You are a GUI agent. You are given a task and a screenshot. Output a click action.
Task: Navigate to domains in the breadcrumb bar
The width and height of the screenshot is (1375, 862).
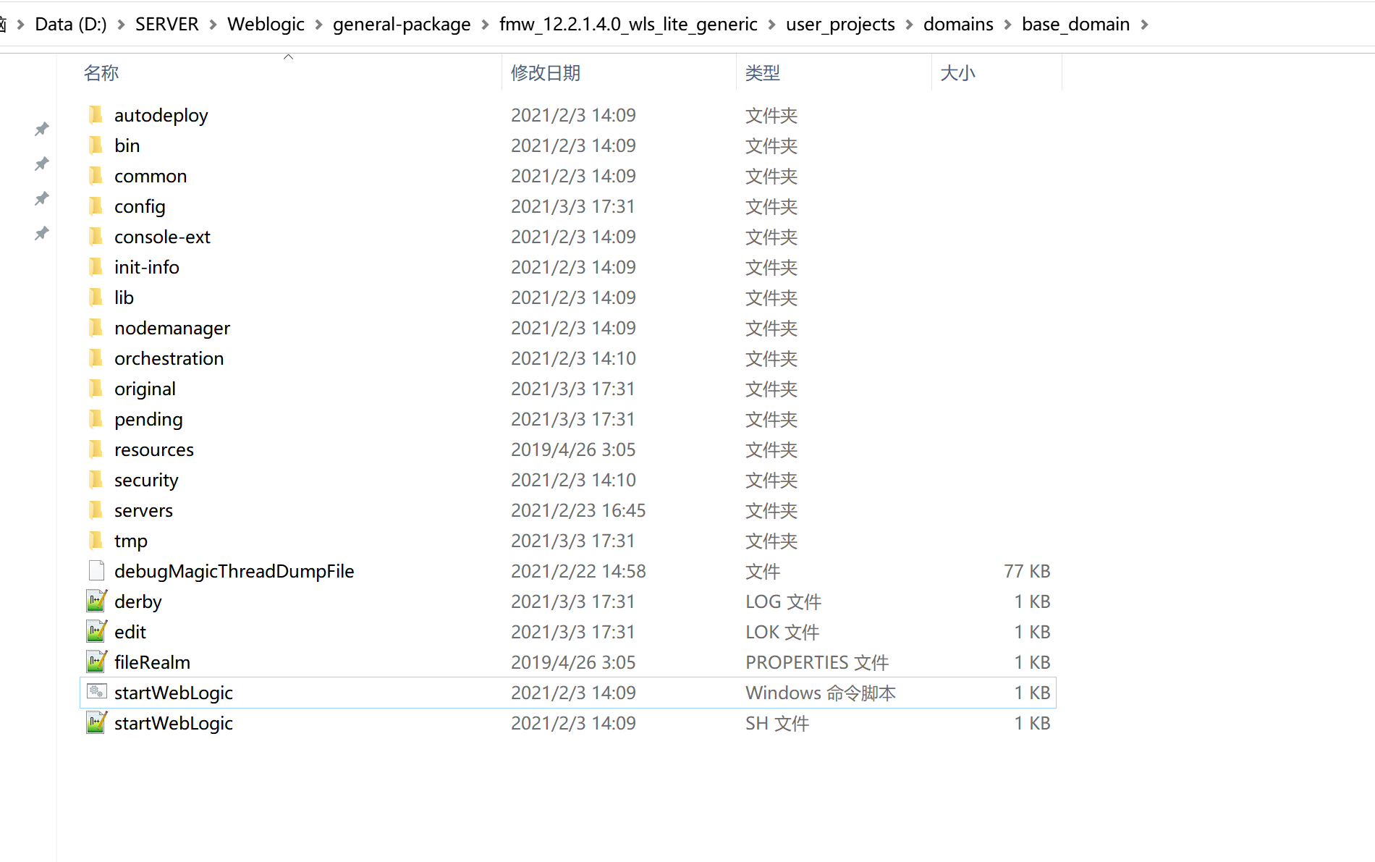click(x=958, y=24)
